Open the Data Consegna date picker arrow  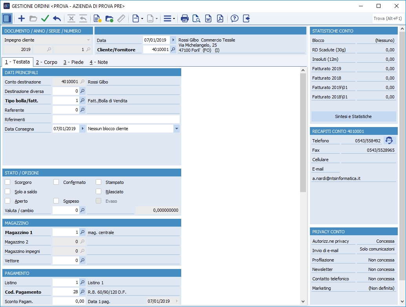pos(82,129)
